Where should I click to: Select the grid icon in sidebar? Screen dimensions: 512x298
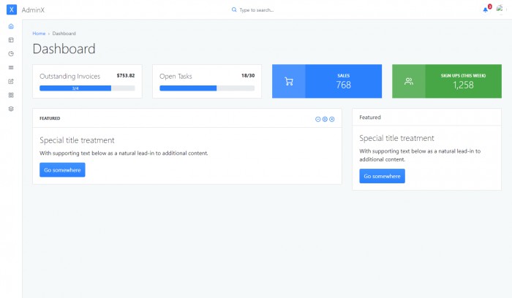11,95
